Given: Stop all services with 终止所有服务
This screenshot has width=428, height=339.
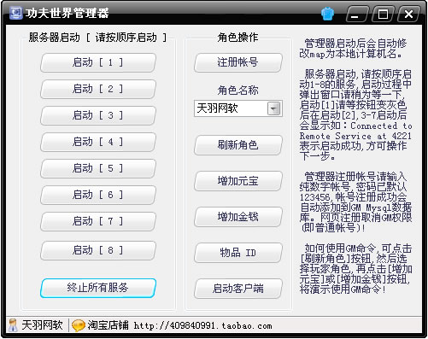Looking at the screenshot, I should click(98, 288).
